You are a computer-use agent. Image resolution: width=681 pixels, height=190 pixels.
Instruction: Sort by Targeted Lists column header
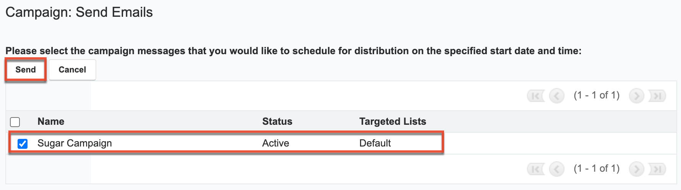[392, 121]
